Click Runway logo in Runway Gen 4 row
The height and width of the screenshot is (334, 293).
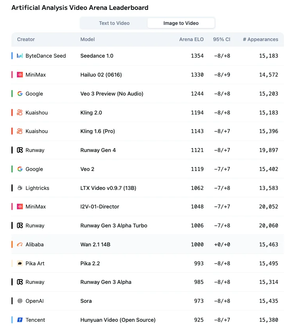tap(20, 150)
